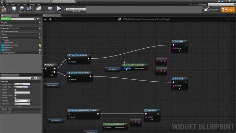Toggle the Private checkbox

point(15,98)
